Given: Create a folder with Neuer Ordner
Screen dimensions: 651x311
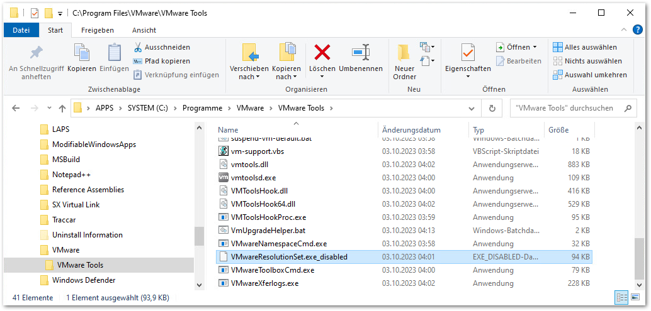Looking at the screenshot, I should [x=405, y=62].
